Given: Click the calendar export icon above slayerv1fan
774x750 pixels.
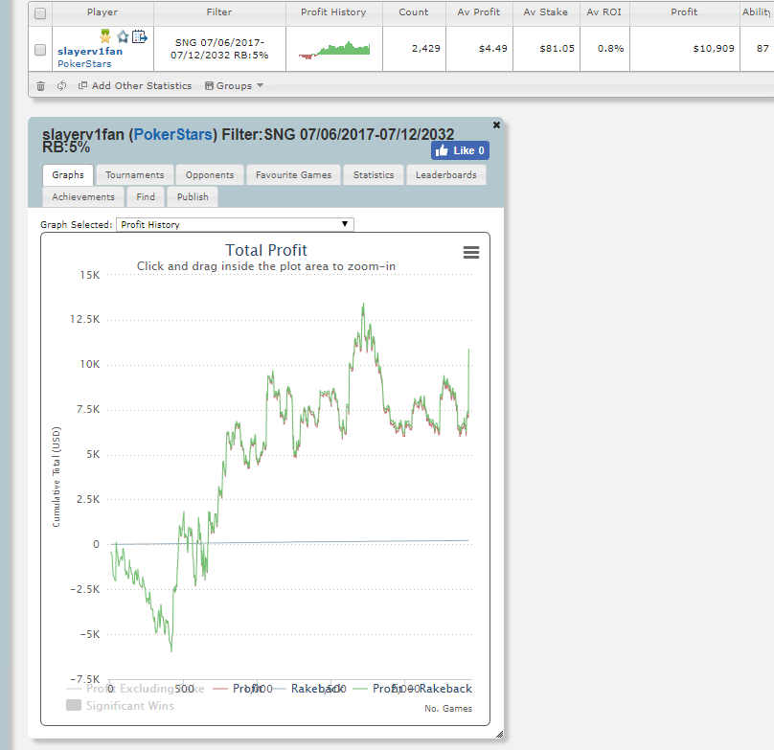Looking at the screenshot, I should (140, 36).
